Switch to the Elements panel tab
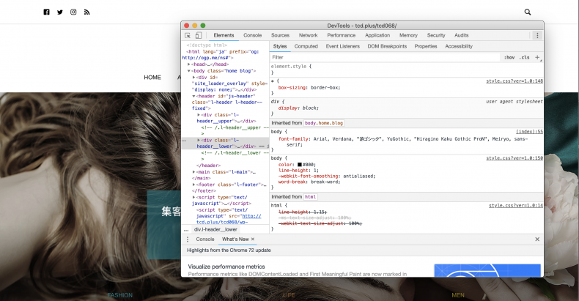 224,35
